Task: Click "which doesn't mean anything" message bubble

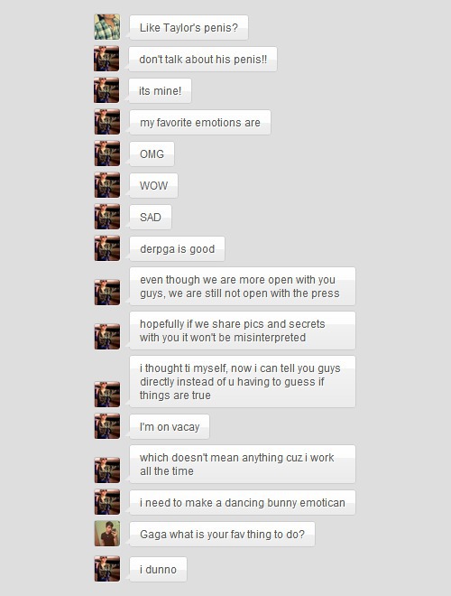Action: coord(243,464)
